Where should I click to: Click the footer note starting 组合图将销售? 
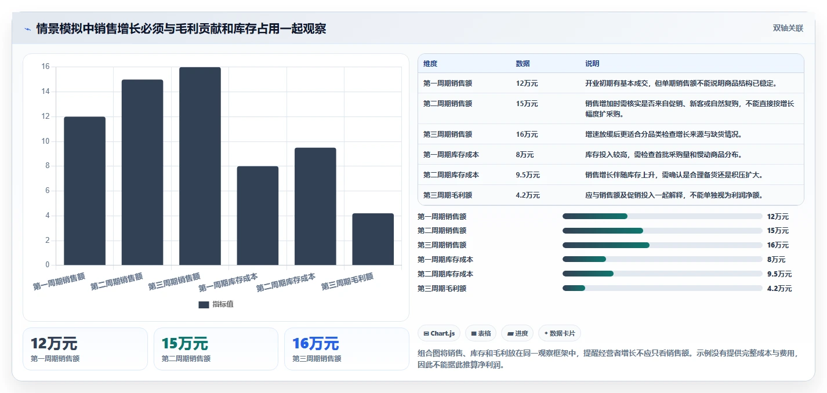pos(609,359)
